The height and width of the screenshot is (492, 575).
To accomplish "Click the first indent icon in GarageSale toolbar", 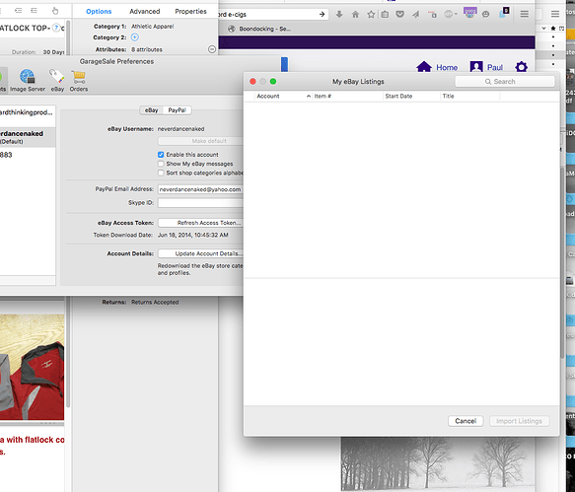I will (x=18, y=11).
